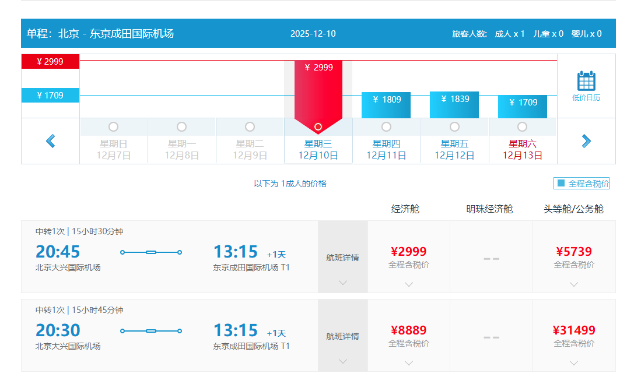The height and width of the screenshot is (391, 634).
Task: Expand the ¥8889 economy fare options
Action: point(409,362)
